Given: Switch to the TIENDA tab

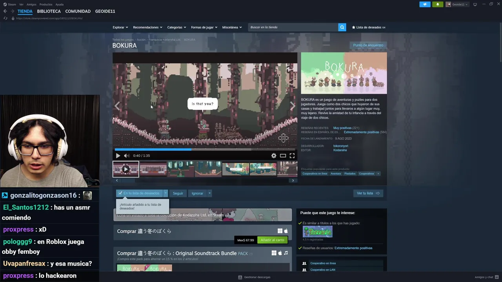Looking at the screenshot, I should click(x=25, y=11).
